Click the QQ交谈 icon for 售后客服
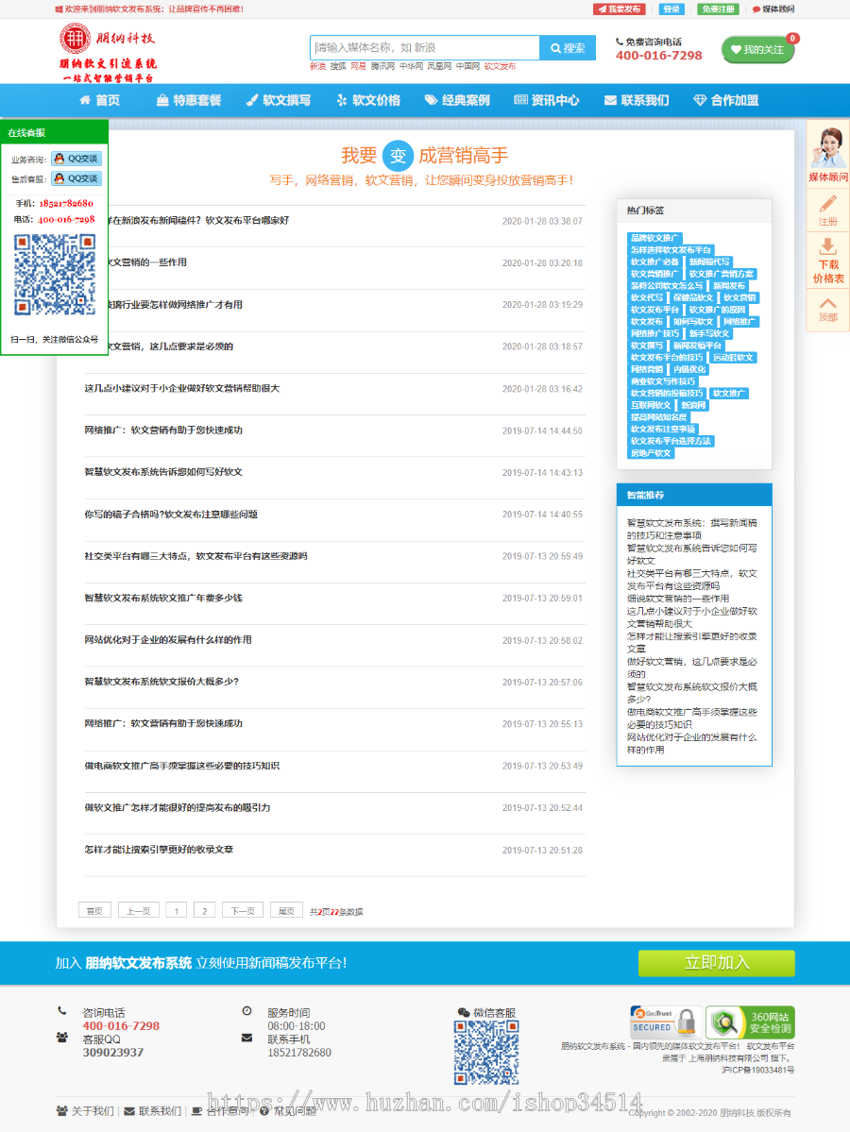The image size is (850, 1132). click(76, 177)
